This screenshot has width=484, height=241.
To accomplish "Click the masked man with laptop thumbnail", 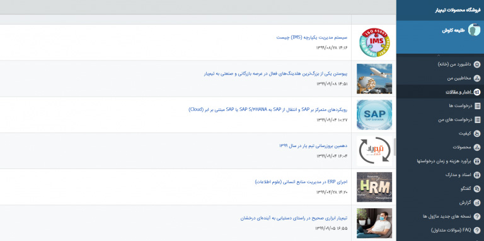I will coord(374,223).
